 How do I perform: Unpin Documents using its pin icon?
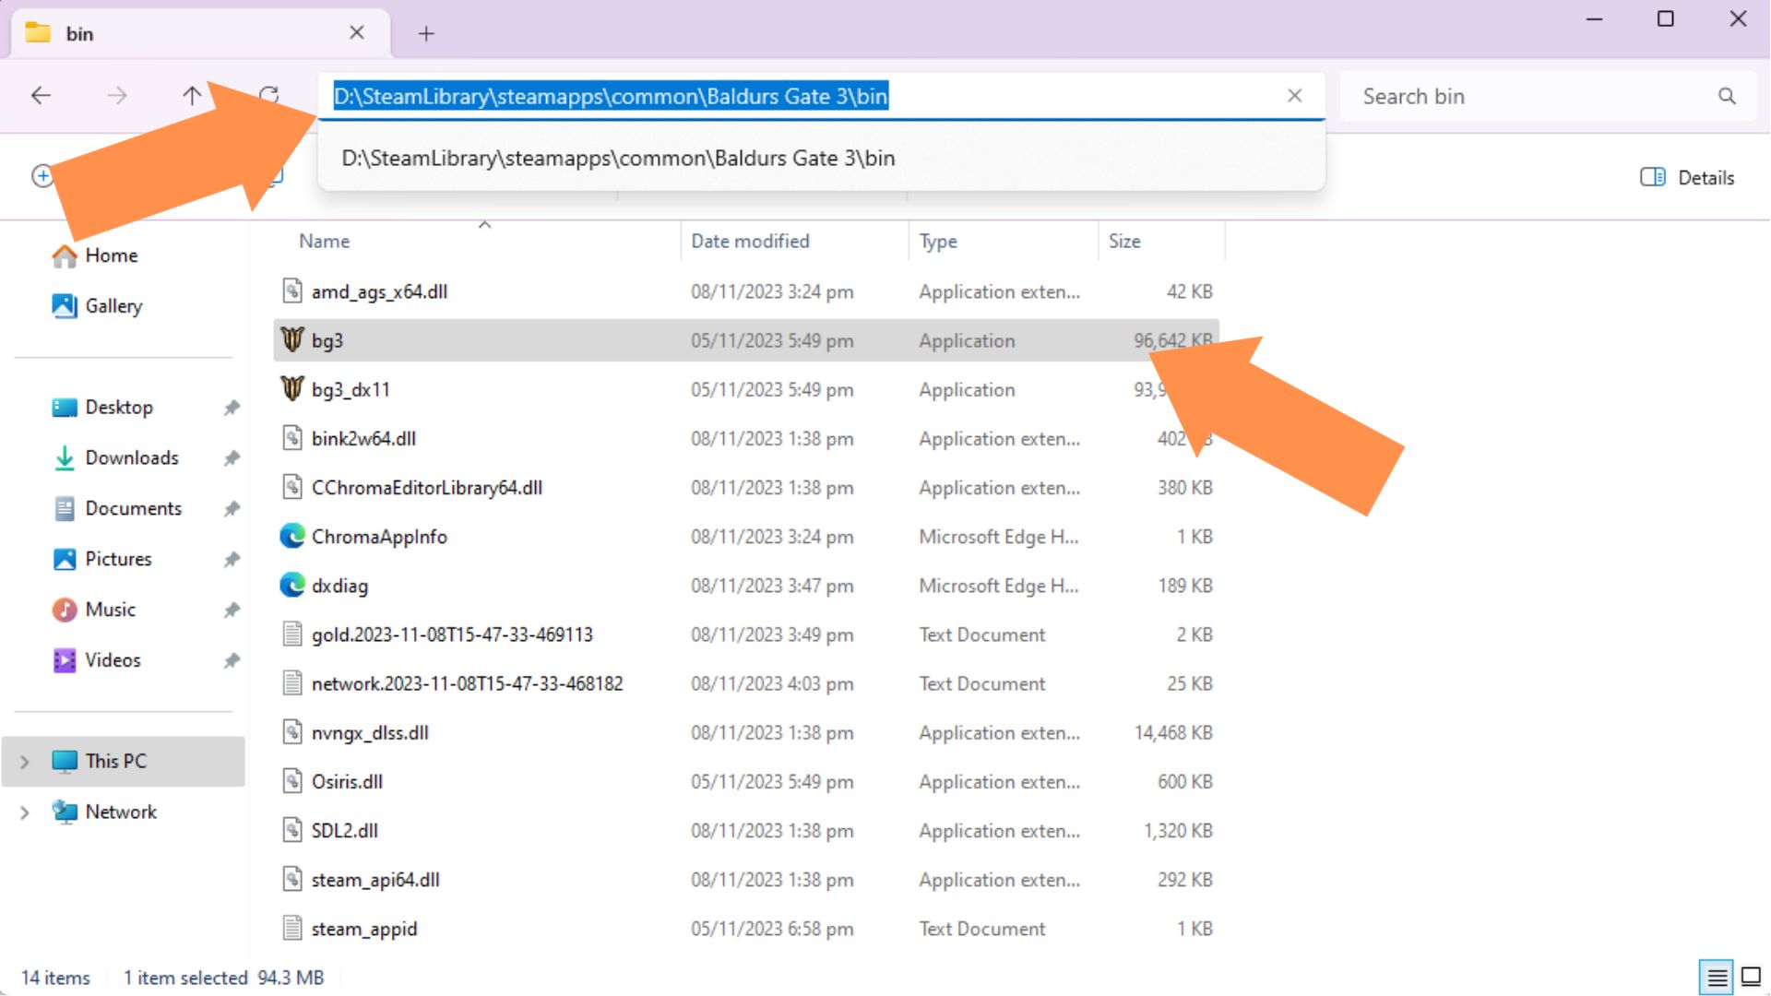[232, 509]
